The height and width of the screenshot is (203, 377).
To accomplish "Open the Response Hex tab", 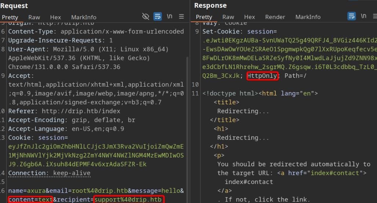I will (249, 17).
